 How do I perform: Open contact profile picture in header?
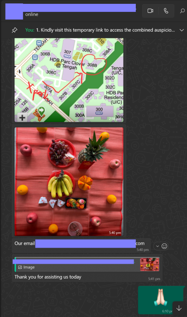tap(14, 11)
